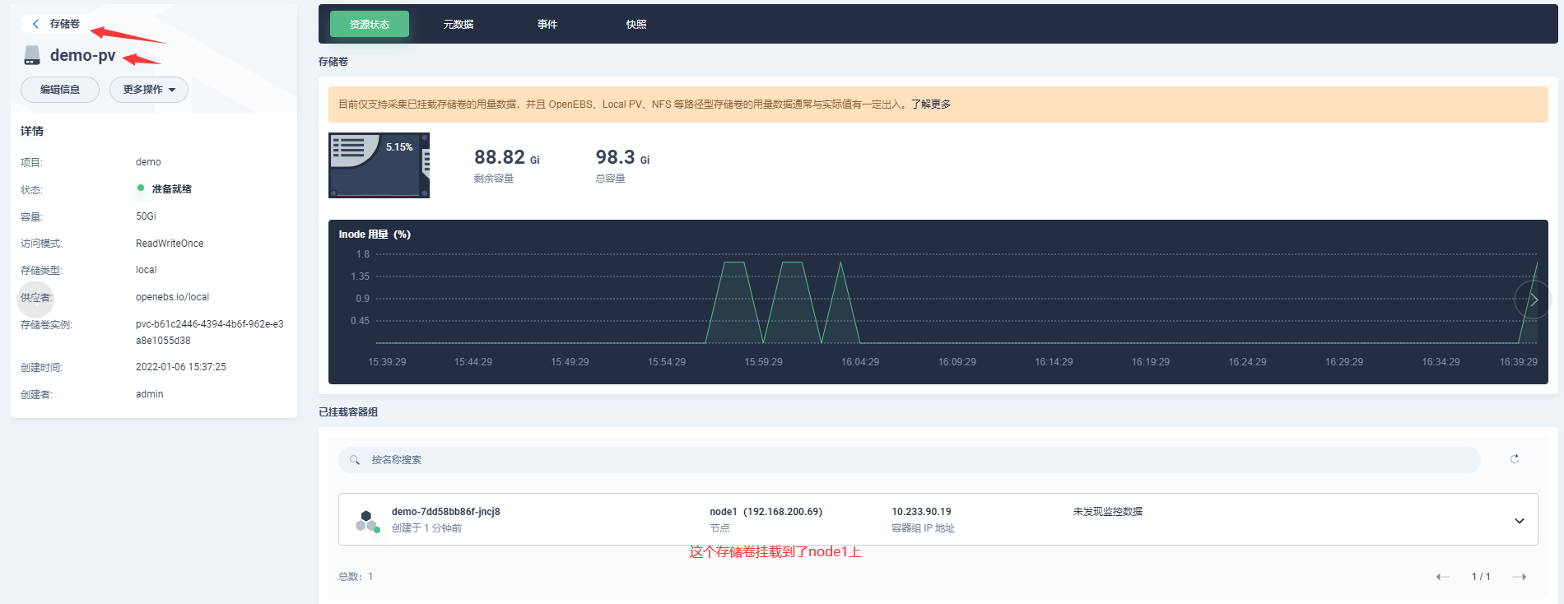Click the back arrow next to 存储卷
Screen dimensions: 1564x604
click(x=35, y=24)
